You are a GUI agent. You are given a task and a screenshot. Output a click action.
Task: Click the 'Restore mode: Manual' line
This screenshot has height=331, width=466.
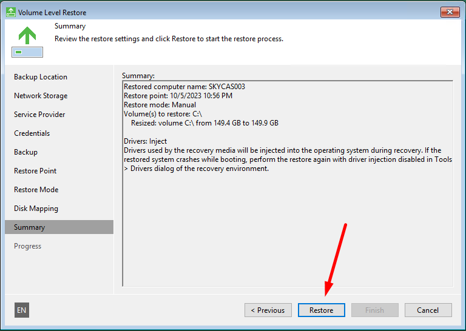pyautogui.click(x=160, y=105)
